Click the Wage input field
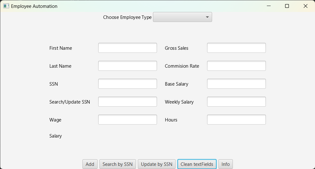This screenshot has width=315, height=169. pyautogui.click(x=127, y=120)
